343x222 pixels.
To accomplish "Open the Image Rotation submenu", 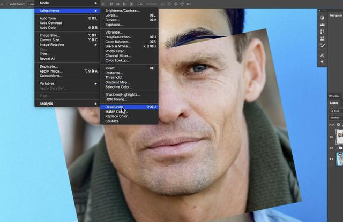I will coord(67,45).
